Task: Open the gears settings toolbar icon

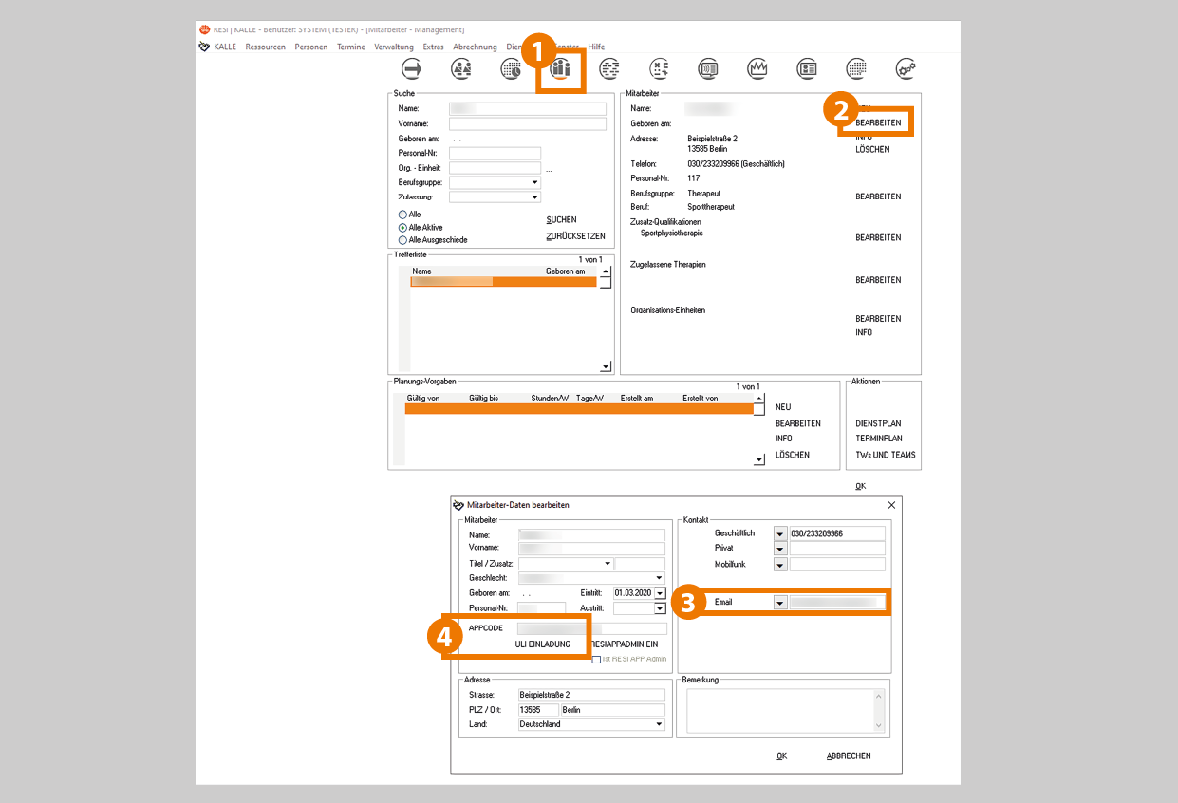Action: click(x=906, y=68)
